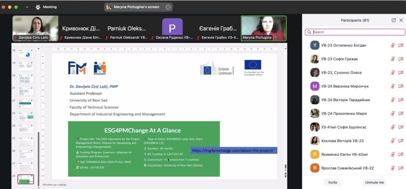
Task: Close the Participants panel
Action: click(401, 20)
